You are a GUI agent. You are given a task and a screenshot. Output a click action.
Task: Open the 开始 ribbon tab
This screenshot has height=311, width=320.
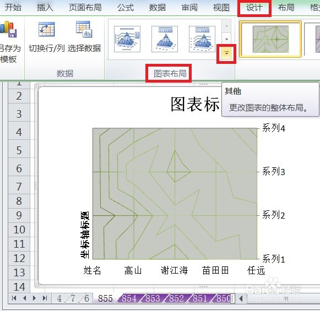(13, 8)
